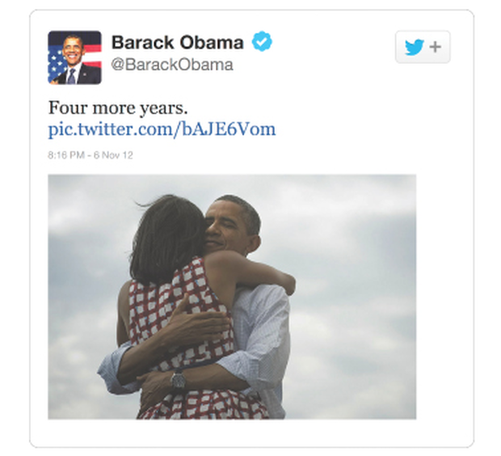Click the wristwatch in the embedded photo
Screen dimensions: 501x456
[178, 379]
